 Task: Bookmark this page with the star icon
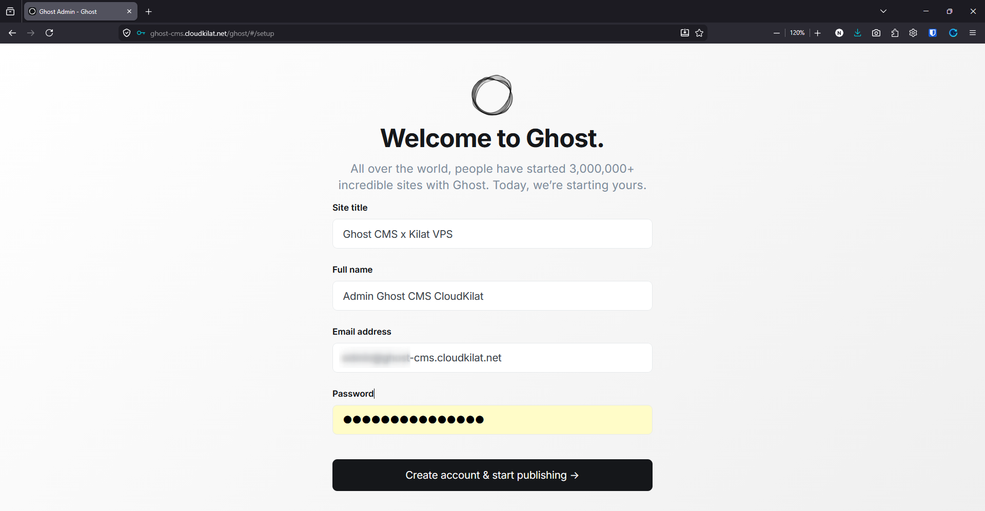[699, 33]
